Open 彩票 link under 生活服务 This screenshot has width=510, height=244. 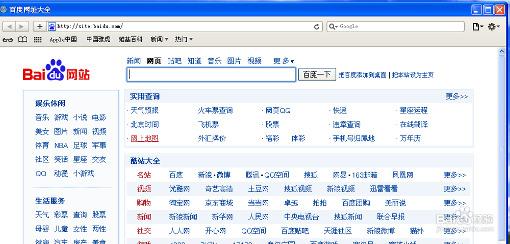point(61,215)
